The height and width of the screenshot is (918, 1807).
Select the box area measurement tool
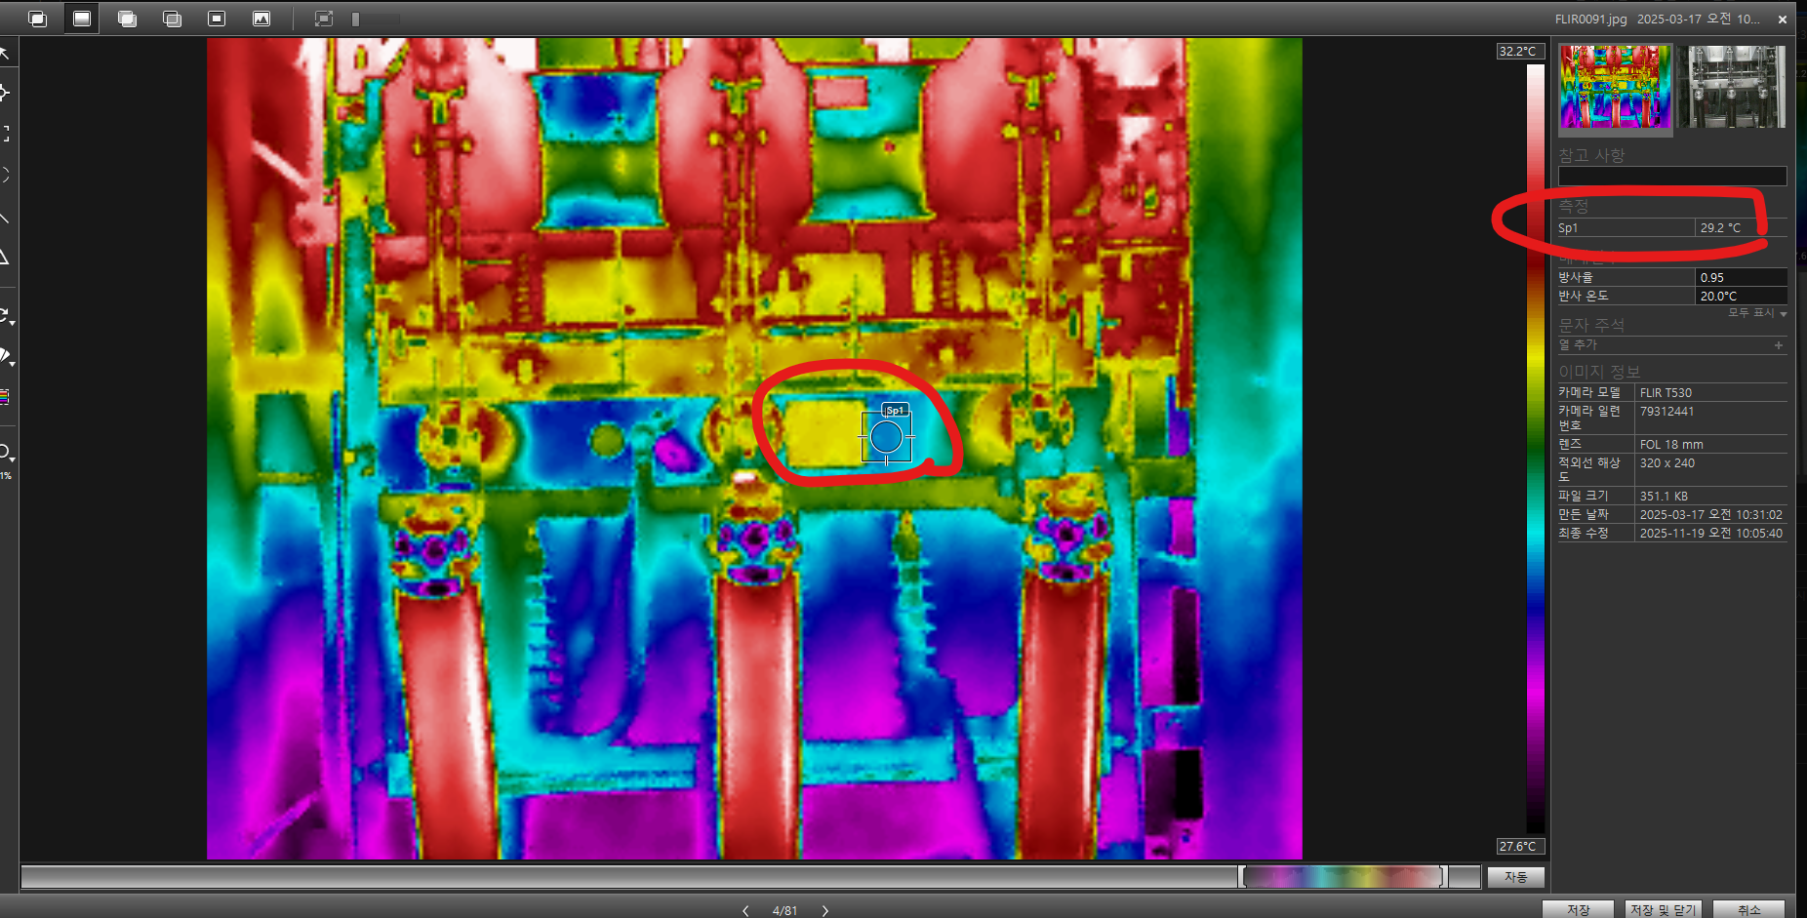pyautogui.click(x=5, y=134)
